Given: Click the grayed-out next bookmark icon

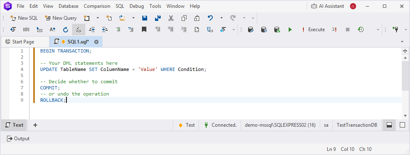Looking at the screenshot, I should (171, 30).
